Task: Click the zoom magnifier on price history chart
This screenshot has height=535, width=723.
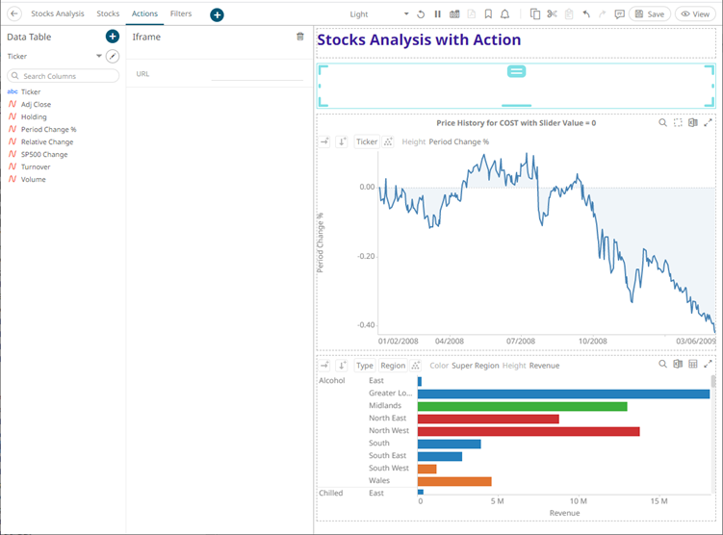Action: click(x=662, y=123)
